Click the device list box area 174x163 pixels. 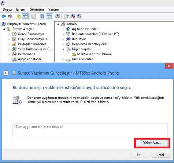[90, 130]
